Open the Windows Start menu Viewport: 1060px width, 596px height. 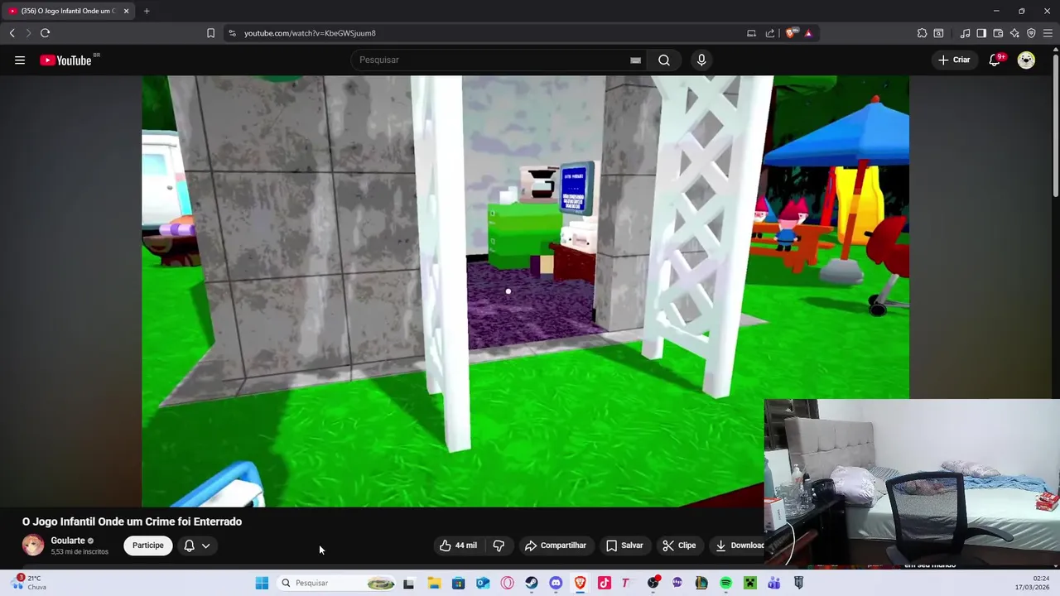pos(262,583)
